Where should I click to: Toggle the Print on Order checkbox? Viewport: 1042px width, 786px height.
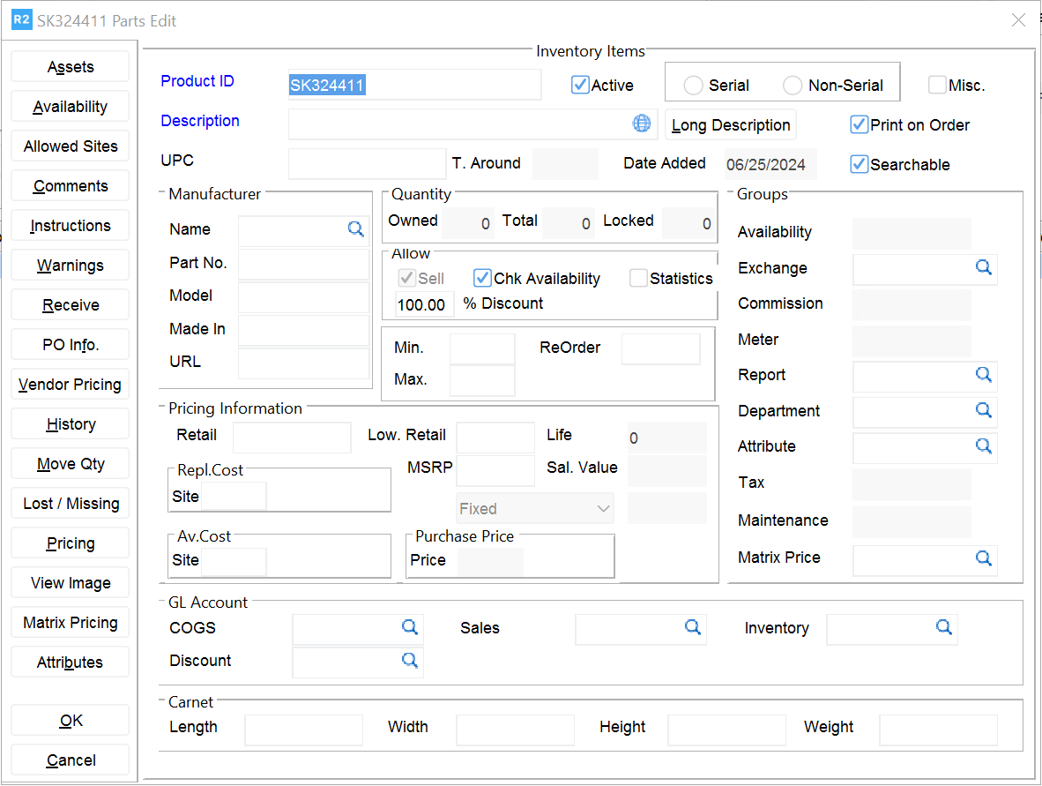(x=859, y=125)
